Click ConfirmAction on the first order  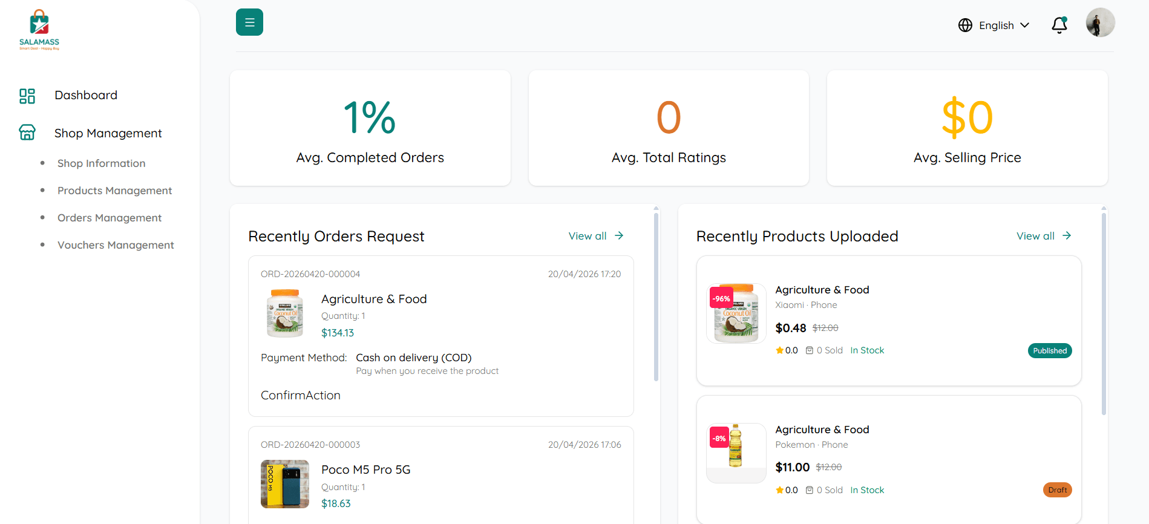click(301, 395)
